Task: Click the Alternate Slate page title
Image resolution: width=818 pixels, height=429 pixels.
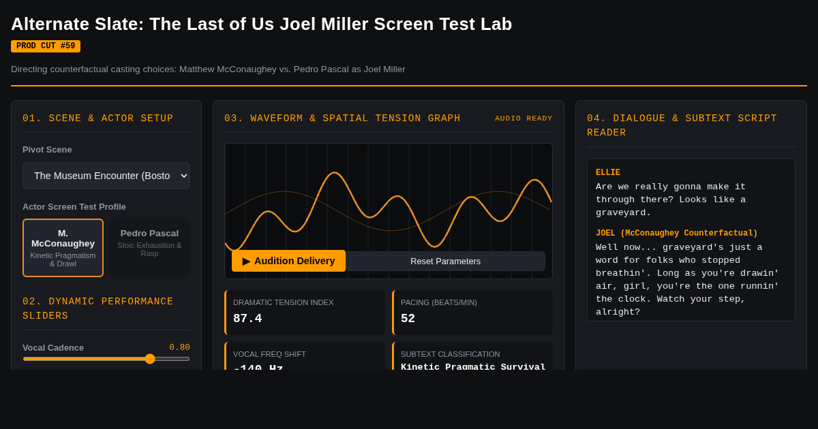Action: click(x=262, y=24)
